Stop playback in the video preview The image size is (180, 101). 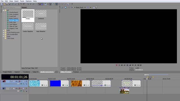(130, 65)
